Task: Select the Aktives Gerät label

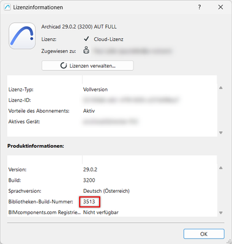Action: 24,121
